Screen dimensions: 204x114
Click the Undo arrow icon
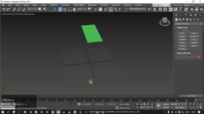[x=4, y=9]
